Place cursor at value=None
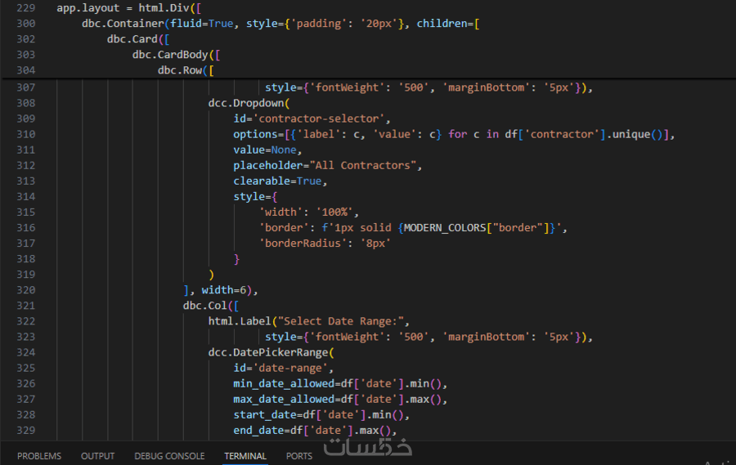This screenshot has height=465, width=736. [267, 150]
